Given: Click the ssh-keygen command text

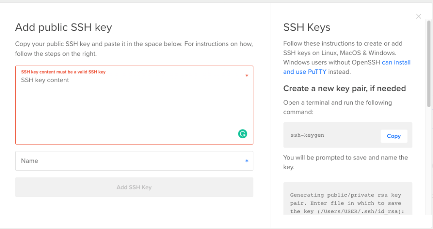Looking at the screenshot, I should 307,135.
